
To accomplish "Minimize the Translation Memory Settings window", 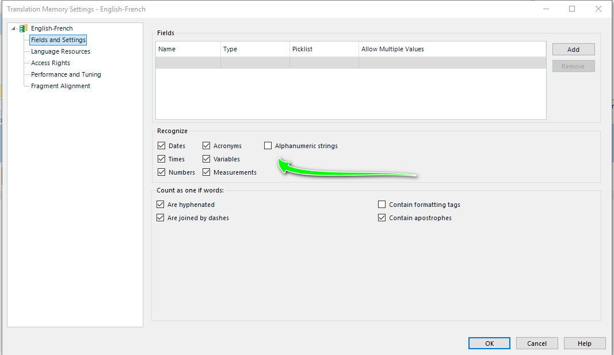I will pos(546,9).
